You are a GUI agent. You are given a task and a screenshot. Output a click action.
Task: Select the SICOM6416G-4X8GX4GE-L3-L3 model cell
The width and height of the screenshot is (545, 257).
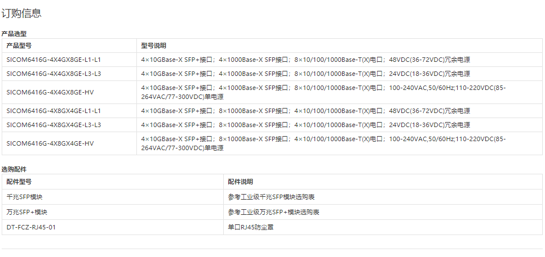coord(54,125)
